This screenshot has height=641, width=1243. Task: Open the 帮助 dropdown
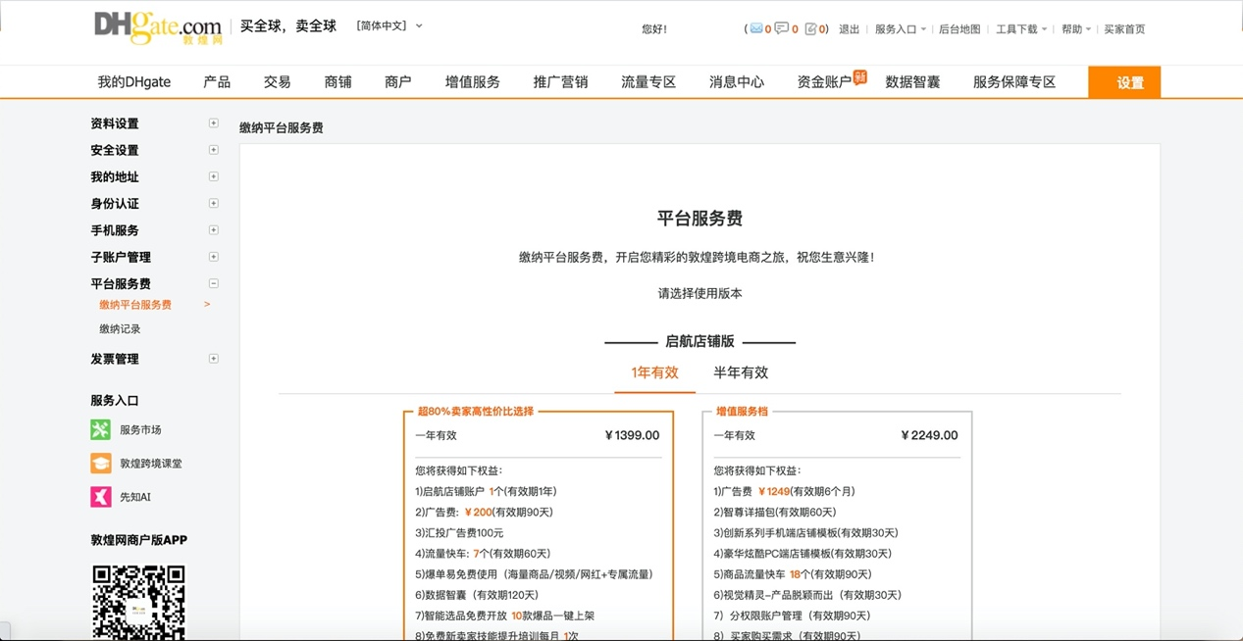1076,29
